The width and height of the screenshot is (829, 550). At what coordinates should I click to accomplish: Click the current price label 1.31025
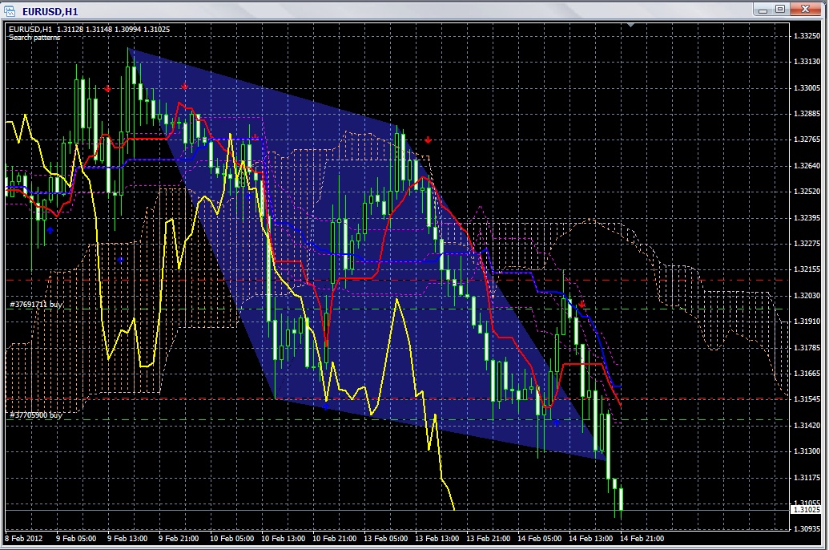(807, 510)
